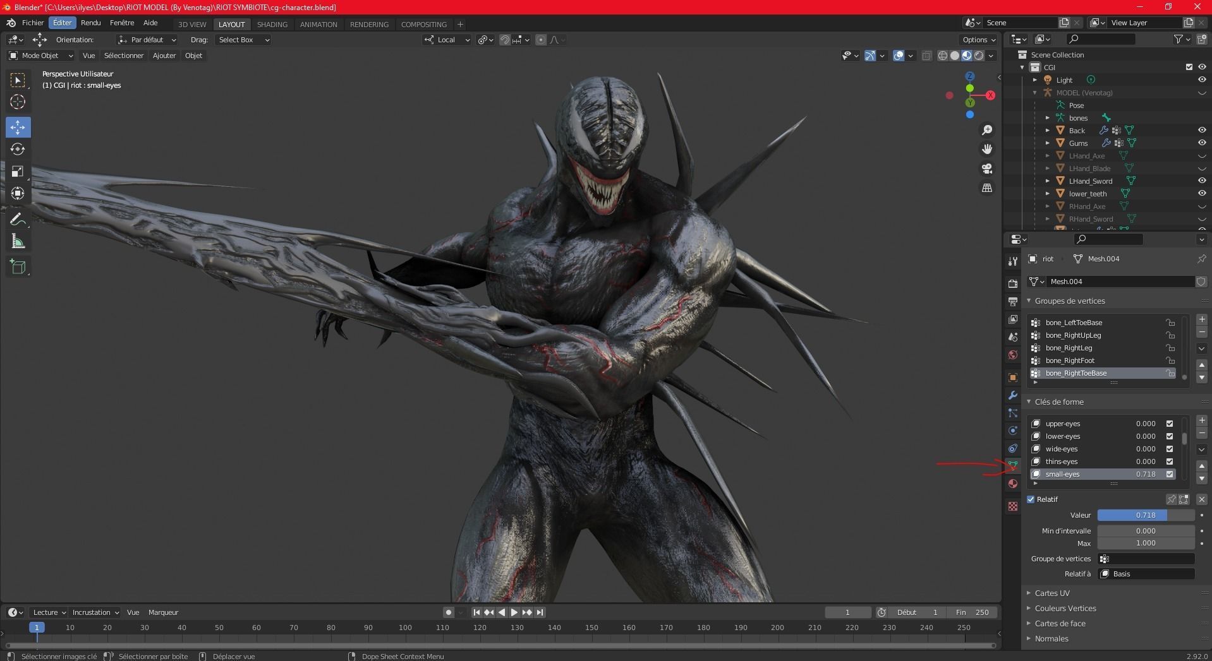Open Render Properties camera tab

[1013, 283]
